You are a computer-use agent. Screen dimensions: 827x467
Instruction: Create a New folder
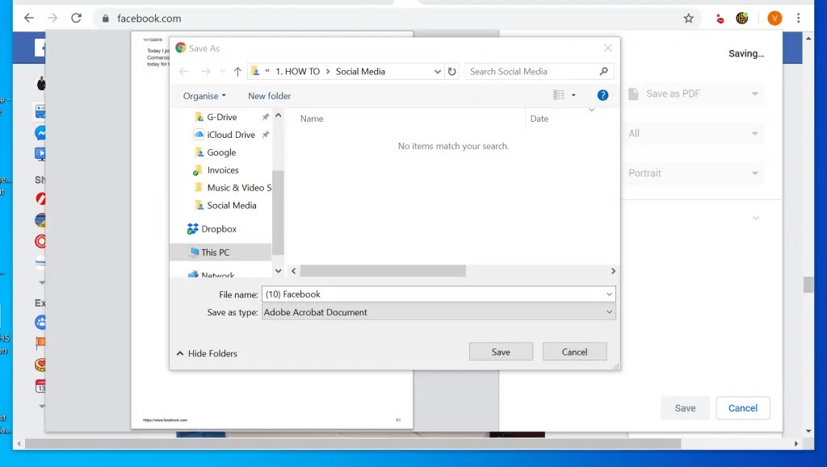[269, 95]
